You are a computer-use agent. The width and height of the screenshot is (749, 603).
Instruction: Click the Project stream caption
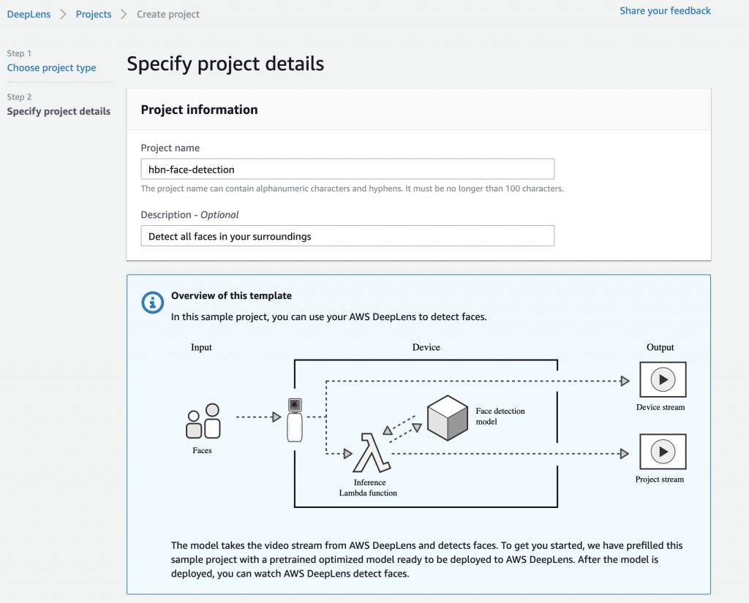coord(660,479)
